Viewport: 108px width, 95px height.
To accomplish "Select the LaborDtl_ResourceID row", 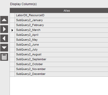I will pyautogui.click(x=61, y=15).
